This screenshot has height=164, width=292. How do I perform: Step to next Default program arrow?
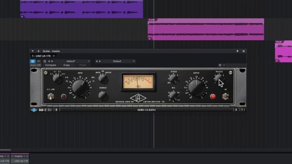click(x=100, y=61)
